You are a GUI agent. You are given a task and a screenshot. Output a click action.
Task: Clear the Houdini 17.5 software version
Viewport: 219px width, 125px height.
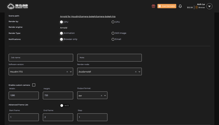[67, 72]
